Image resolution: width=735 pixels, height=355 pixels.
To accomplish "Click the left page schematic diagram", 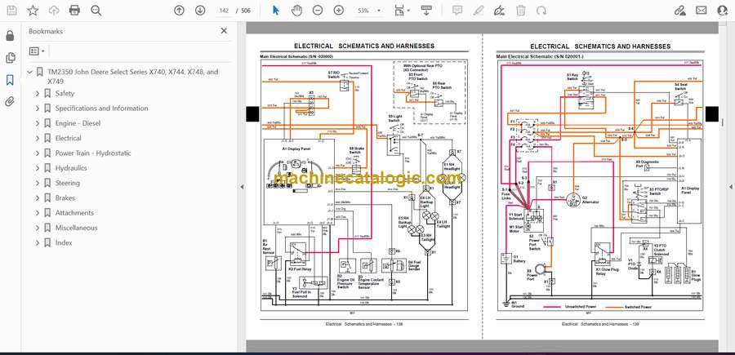I will pos(363,184).
